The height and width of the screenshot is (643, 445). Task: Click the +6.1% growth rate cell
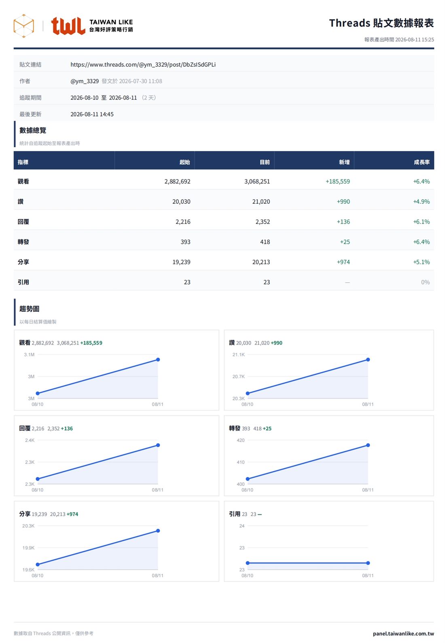coord(422,222)
